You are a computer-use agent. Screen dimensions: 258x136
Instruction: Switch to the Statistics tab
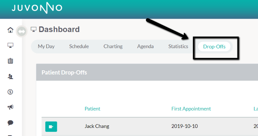point(178,46)
